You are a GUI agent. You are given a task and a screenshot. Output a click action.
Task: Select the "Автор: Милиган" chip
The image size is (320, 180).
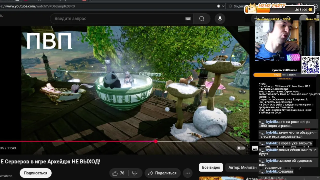242,167
